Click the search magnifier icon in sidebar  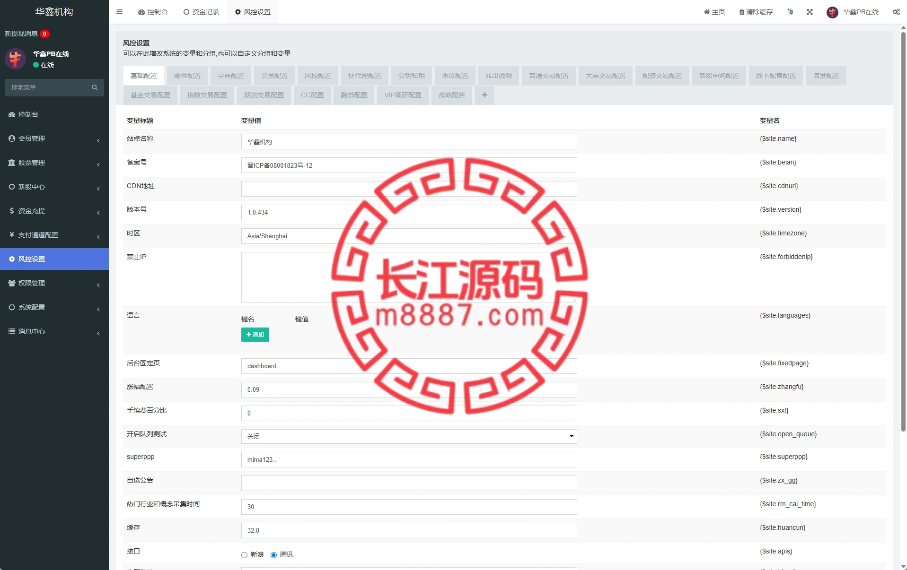click(95, 87)
